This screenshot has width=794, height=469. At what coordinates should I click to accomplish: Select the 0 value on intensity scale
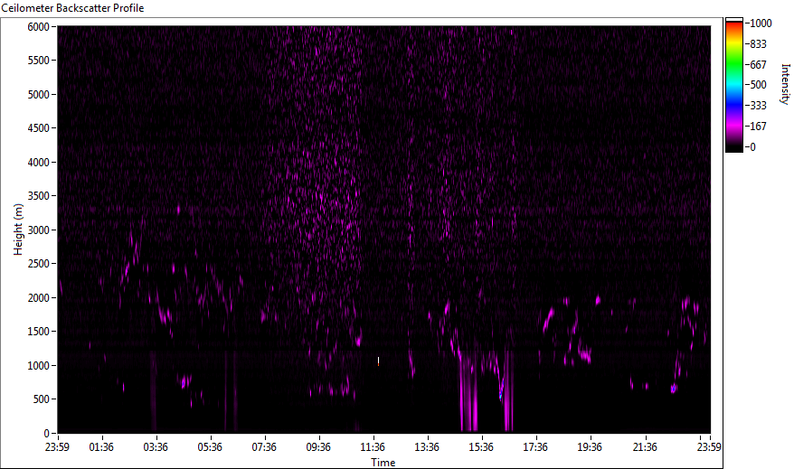pyautogui.click(x=753, y=147)
